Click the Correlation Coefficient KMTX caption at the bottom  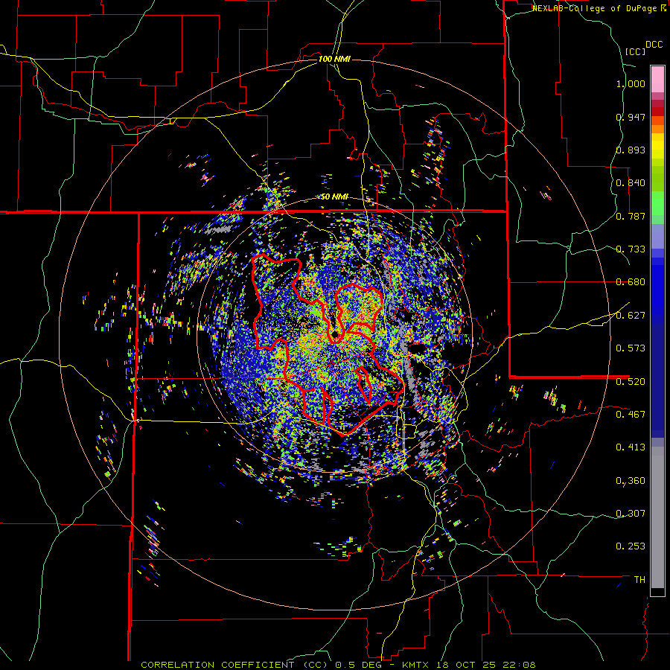coord(338,665)
